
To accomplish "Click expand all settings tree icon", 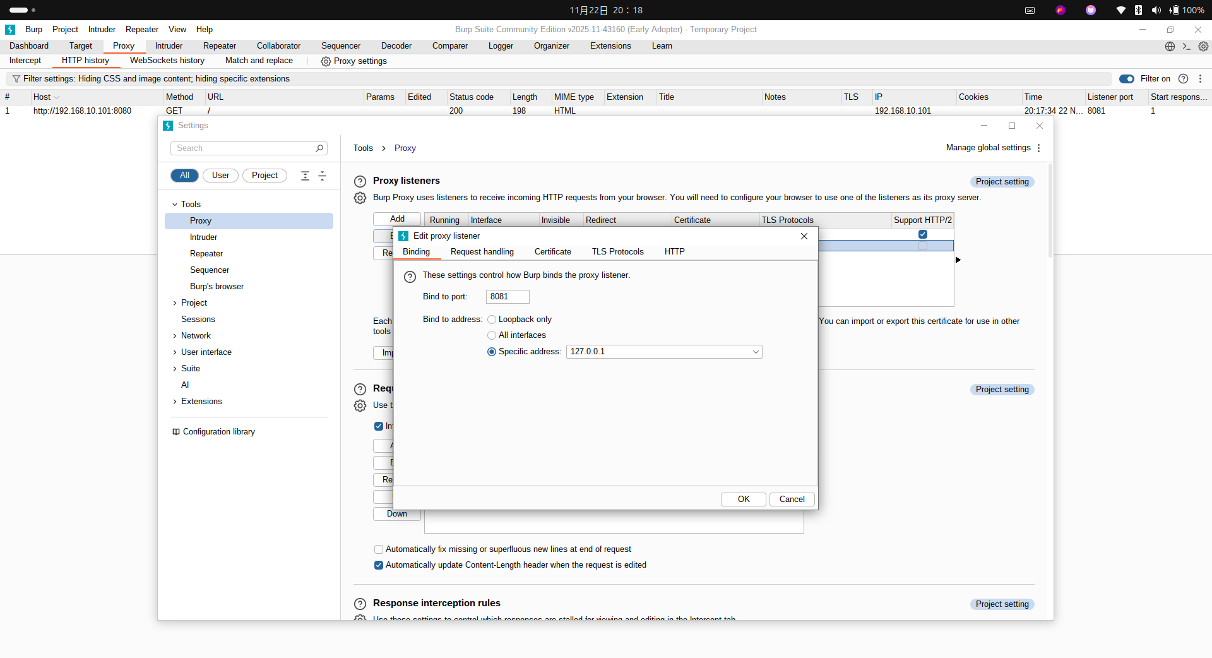I will tap(305, 176).
